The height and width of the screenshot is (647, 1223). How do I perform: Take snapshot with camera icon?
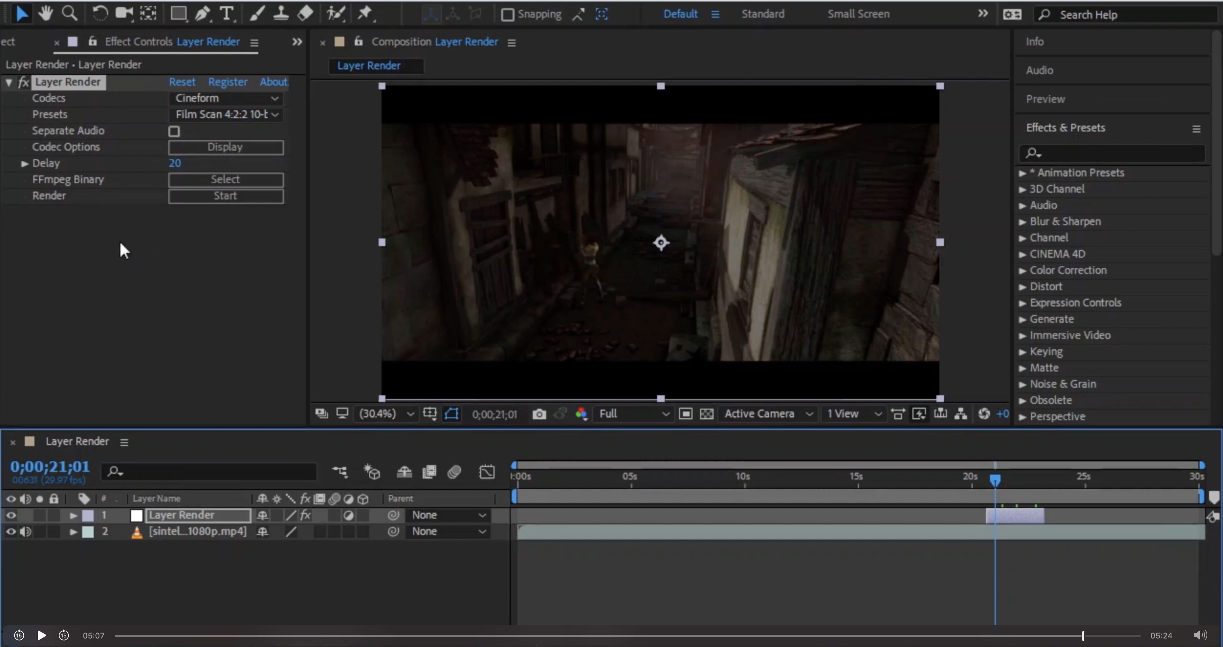(539, 414)
